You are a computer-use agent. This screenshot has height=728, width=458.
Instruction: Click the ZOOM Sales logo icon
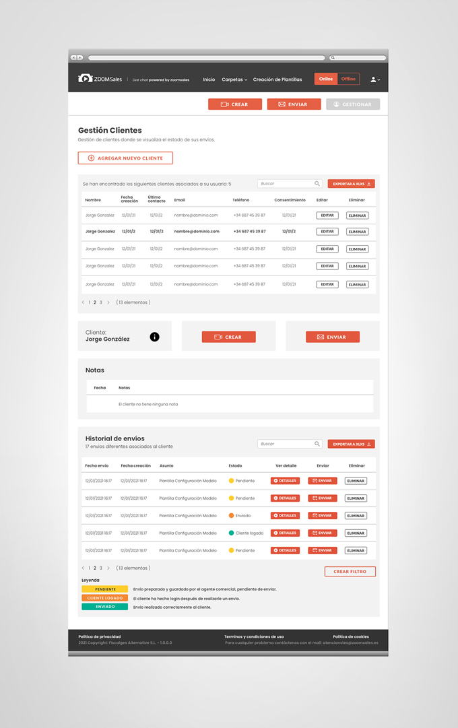[84, 79]
